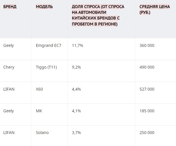The width and height of the screenshot is (176, 146).
Task: Select the 185 000 price cell
Action: pyautogui.click(x=147, y=111)
